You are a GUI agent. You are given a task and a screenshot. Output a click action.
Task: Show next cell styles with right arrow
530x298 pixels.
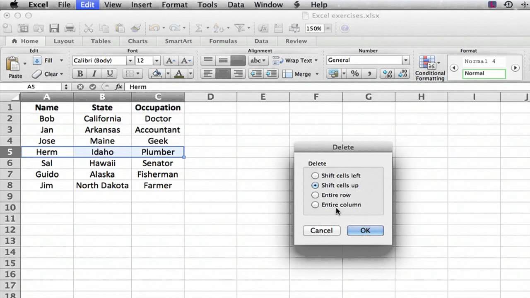(x=515, y=68)
